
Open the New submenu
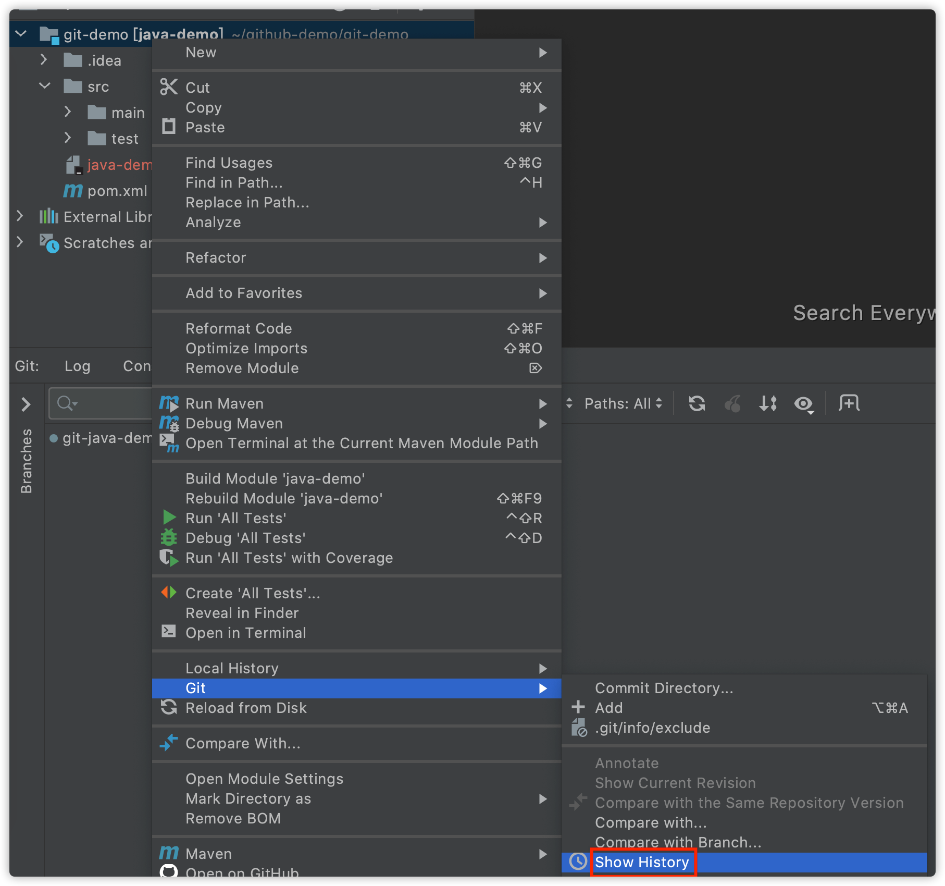pyautogui.click(x=357, y=53)
